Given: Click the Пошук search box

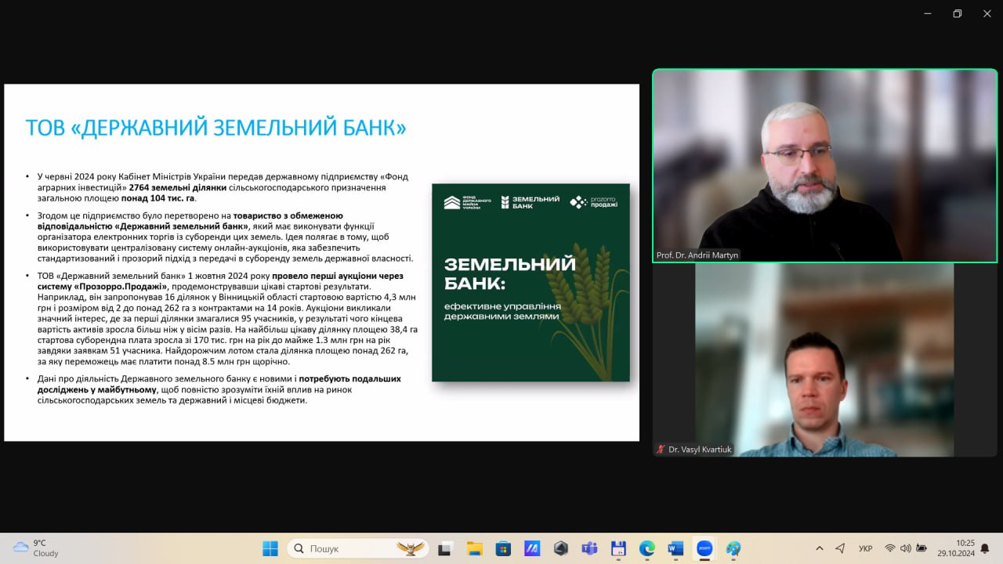Looking at the screenshot, I should click(x=357, y=548).
